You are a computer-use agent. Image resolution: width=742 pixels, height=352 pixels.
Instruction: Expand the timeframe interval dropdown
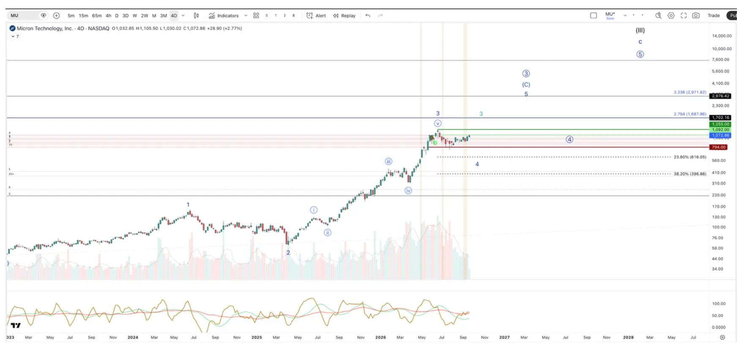(x=183, y=16)
